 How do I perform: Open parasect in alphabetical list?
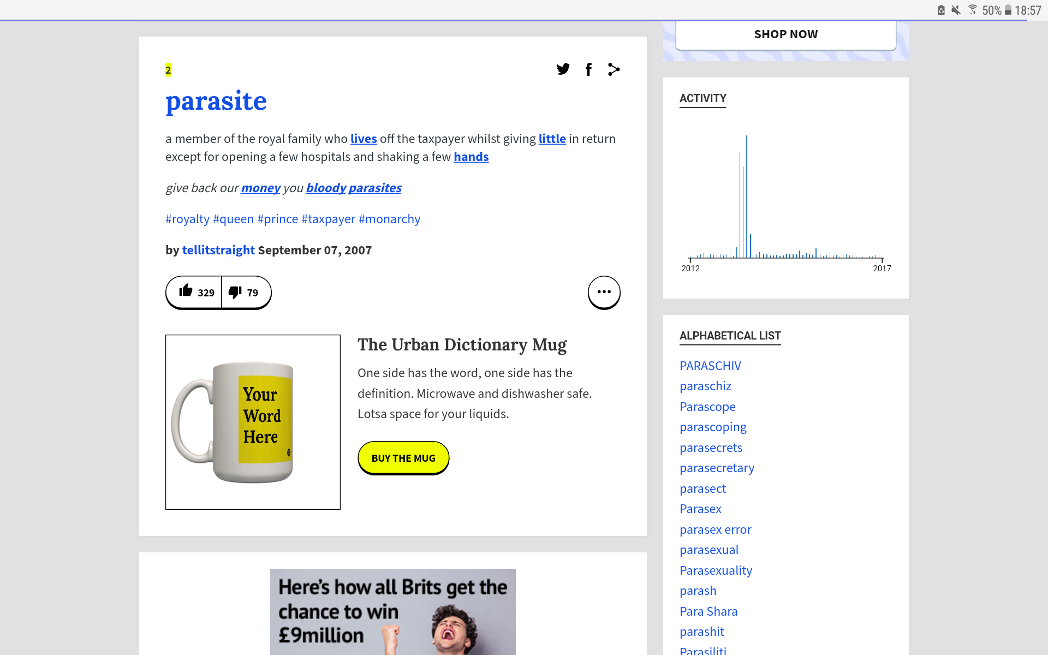click(x=702, y=489)
